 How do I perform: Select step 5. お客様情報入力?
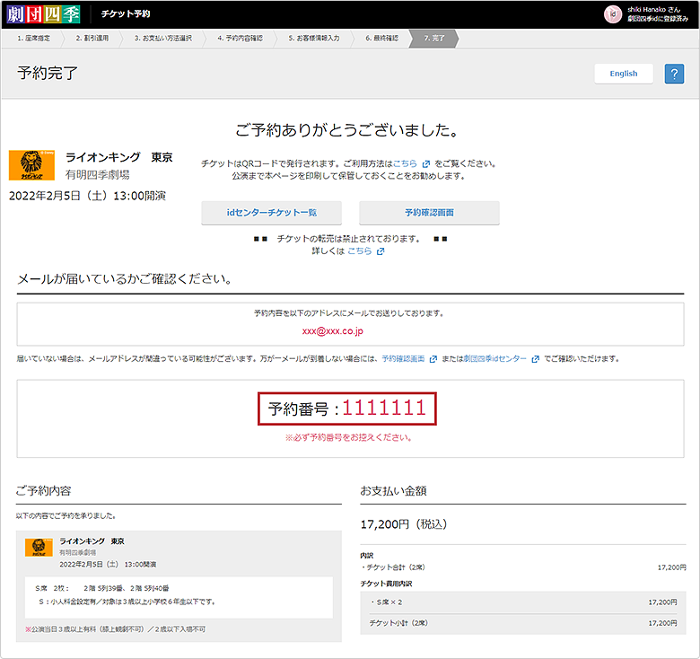tap(314, 39)
